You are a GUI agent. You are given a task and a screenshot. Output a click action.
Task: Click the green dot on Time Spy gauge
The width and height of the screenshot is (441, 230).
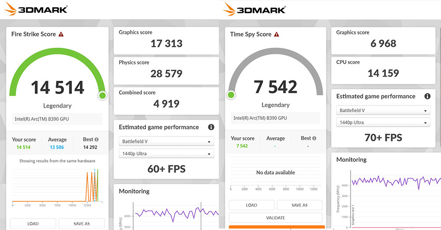[231, 95]
